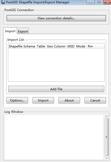The height and width of the screenshot is (162, 111).
Task: Switch to the Export tab
Action: (x=23, y=31)
